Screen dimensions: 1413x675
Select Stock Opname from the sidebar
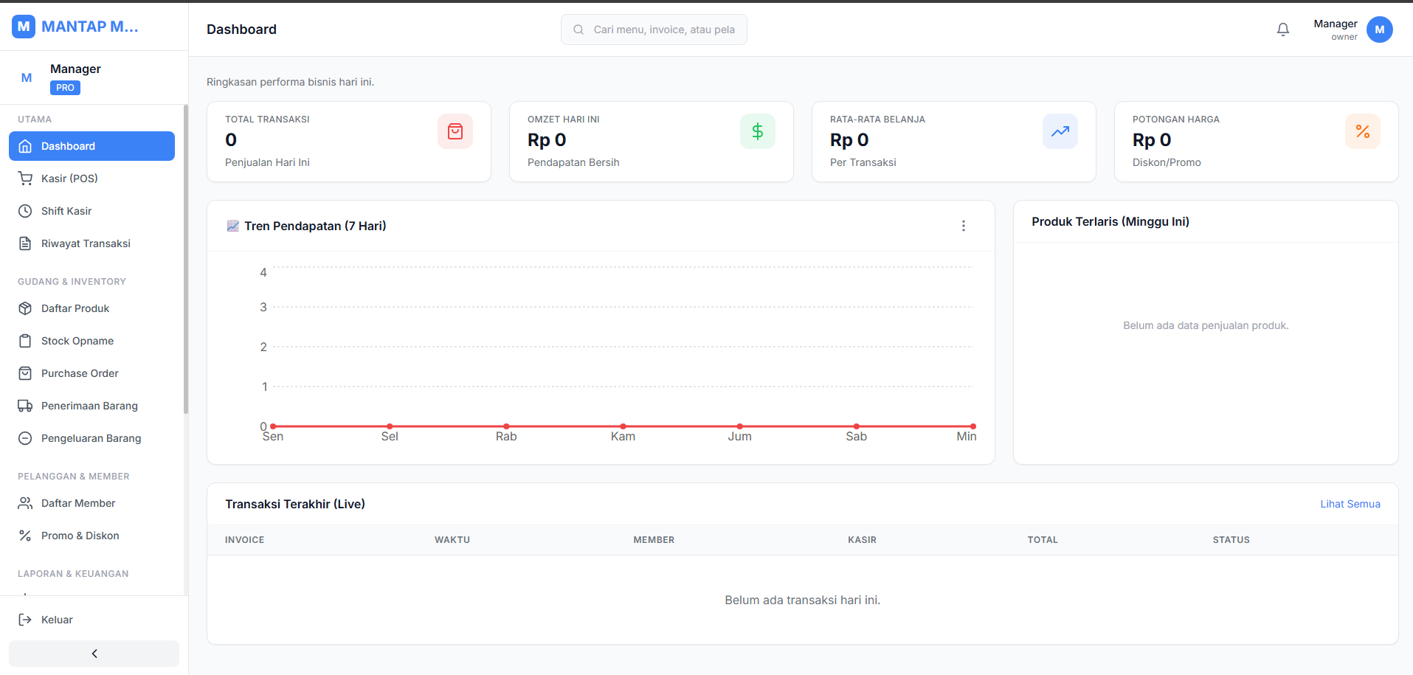[x=91, y=341]
